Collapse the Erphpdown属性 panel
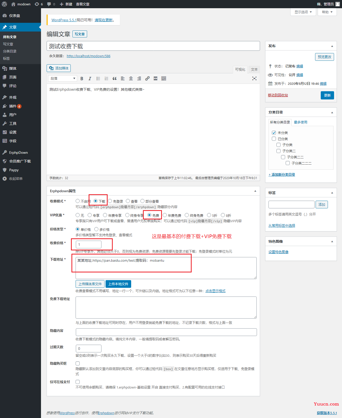This screenshot has width=342, height=418. point(255,191)
